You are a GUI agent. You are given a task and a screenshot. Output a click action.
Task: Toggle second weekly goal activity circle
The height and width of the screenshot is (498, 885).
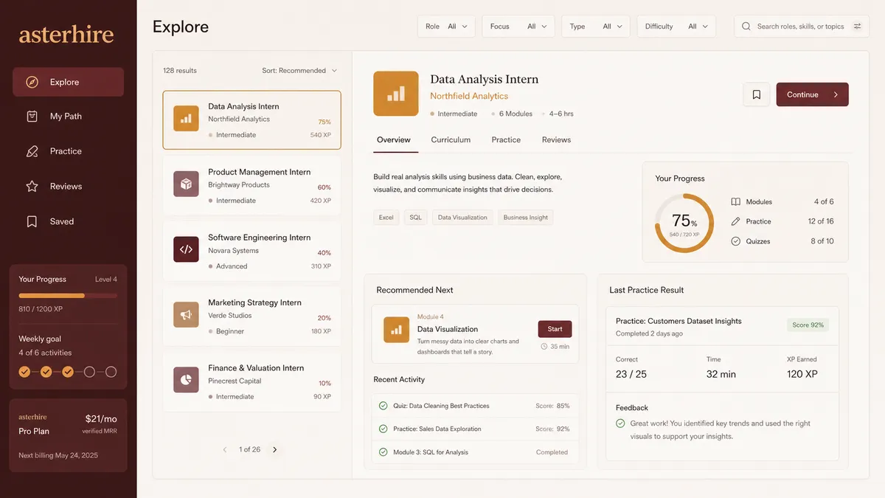coord(46,372)
